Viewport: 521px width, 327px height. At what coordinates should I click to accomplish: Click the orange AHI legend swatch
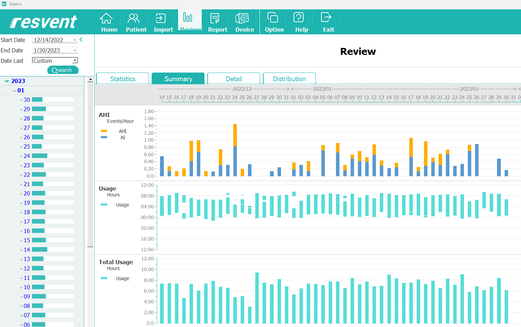[x=104, y=131]
